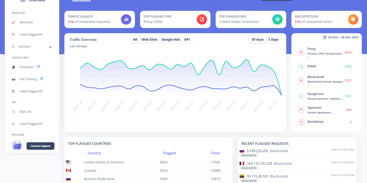The width and height of the screenshot is (367, 183).
Task: Switch to Web Sites traffic tab
Action: [x=149, y=39]
